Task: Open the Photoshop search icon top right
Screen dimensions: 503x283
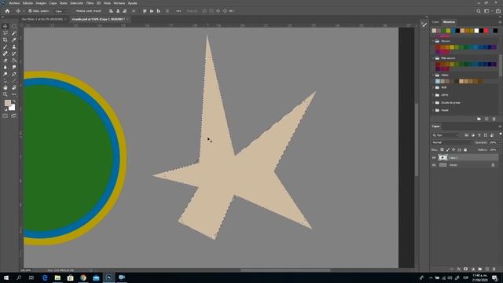Action: pos(479,11)
